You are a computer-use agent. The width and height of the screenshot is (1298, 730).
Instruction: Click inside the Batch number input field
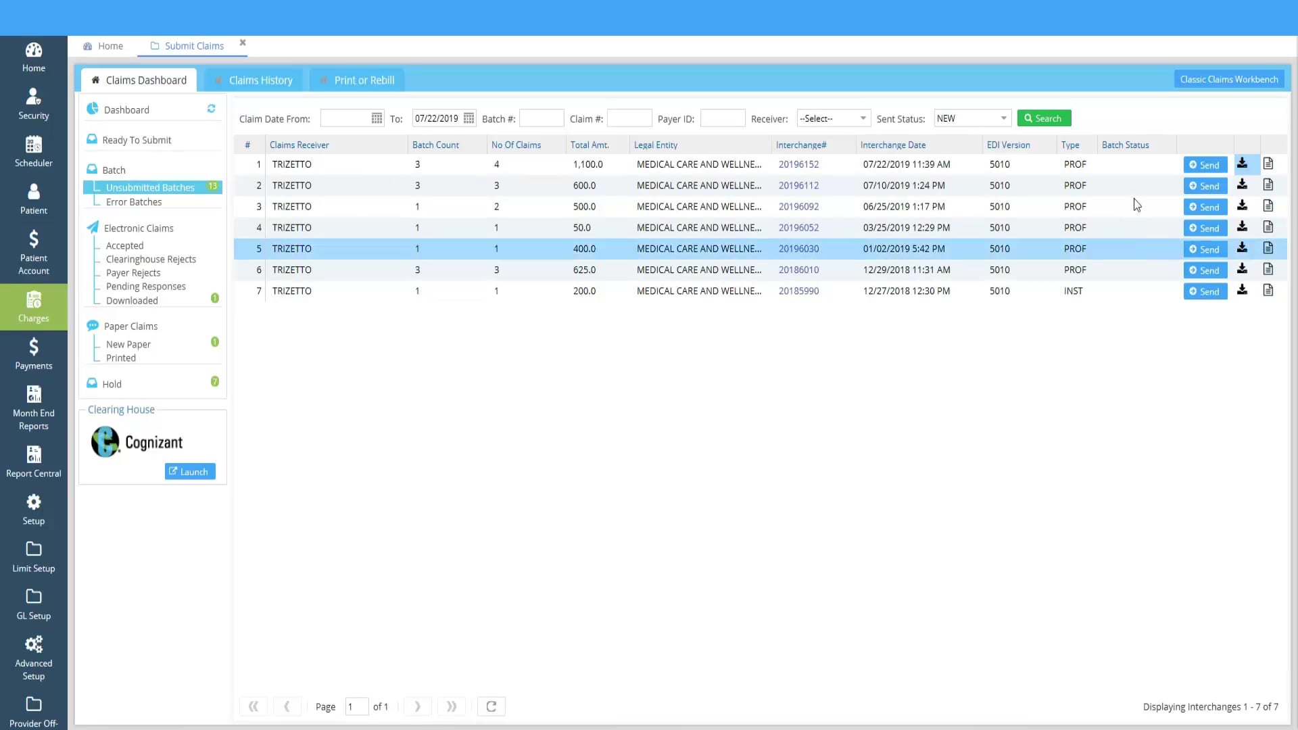(x=542, y=118)
